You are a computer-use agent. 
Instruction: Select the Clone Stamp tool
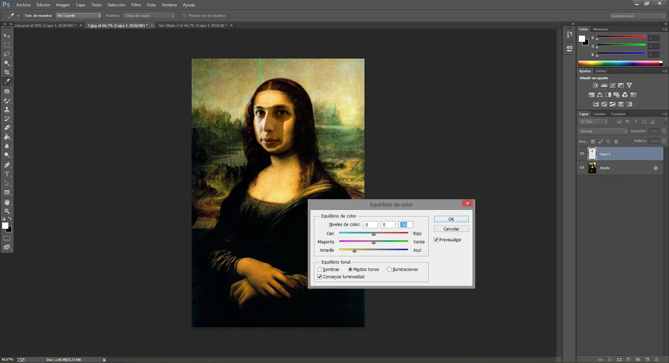7,109
